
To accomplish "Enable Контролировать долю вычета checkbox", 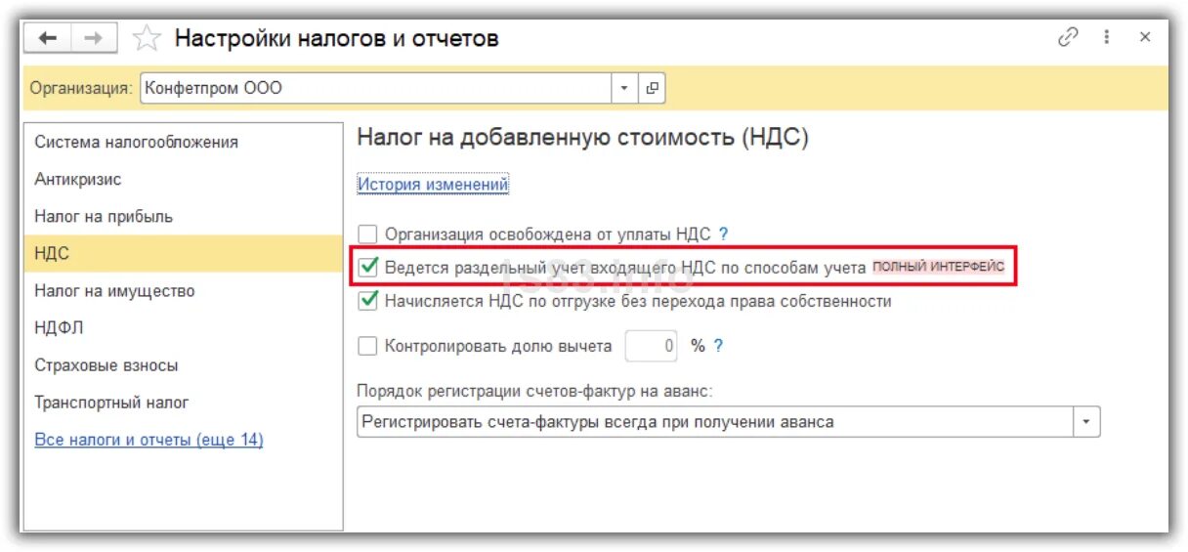I will (367, 346).
